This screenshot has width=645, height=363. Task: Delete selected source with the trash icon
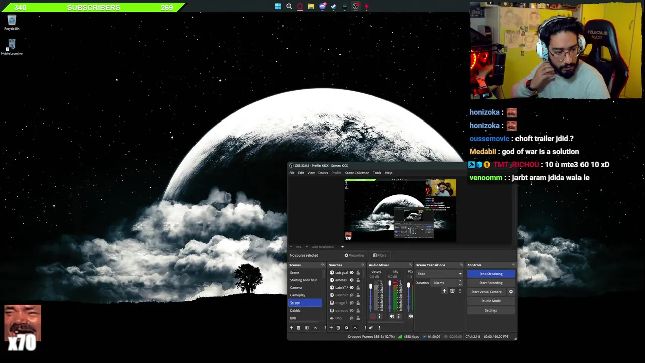[x=338, y=328]
